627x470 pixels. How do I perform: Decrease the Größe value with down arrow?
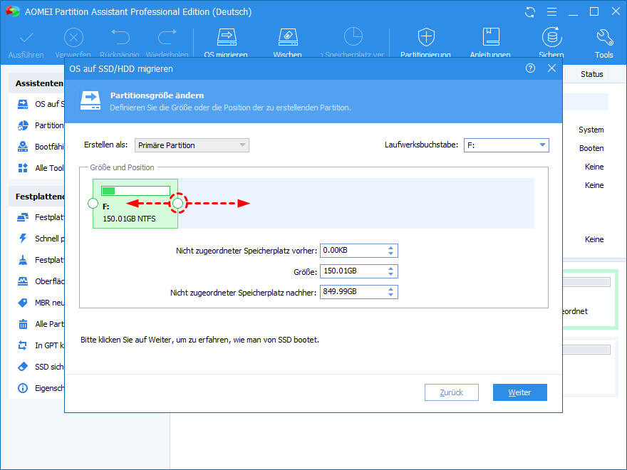click(x=390, y=274)
